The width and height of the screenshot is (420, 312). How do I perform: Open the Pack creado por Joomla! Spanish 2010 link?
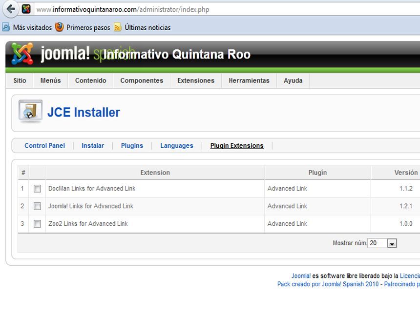click(x=328, y=284)
